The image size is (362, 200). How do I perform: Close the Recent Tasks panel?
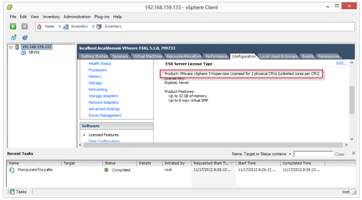(354, 153)
